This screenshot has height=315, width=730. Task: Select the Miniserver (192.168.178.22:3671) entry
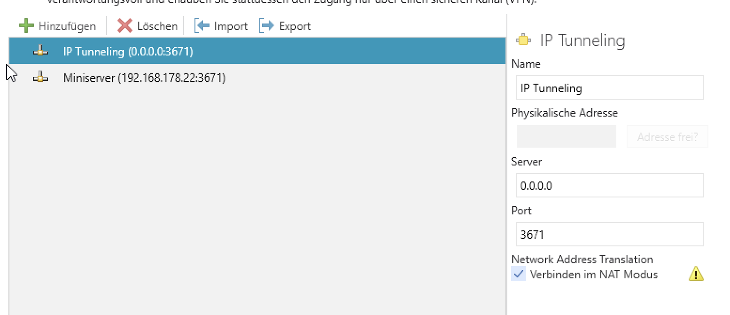[144, 78]
